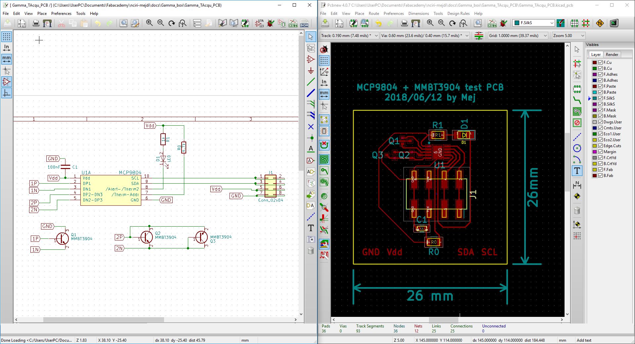Click the BOM icon in Eeschema toolbar
The height and width of the screenshot is (344, 635).
304,23
